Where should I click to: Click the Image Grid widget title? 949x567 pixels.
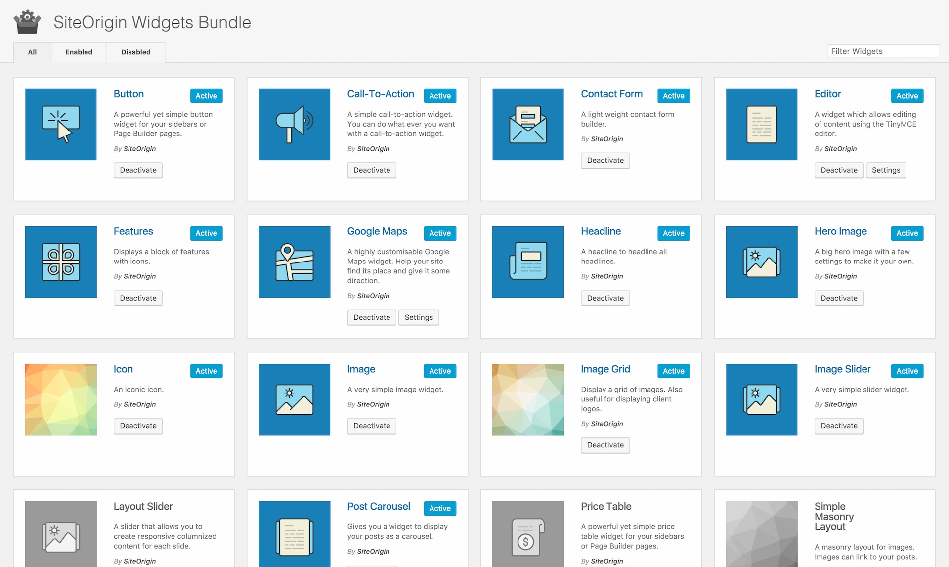click(x=605, y=369)
